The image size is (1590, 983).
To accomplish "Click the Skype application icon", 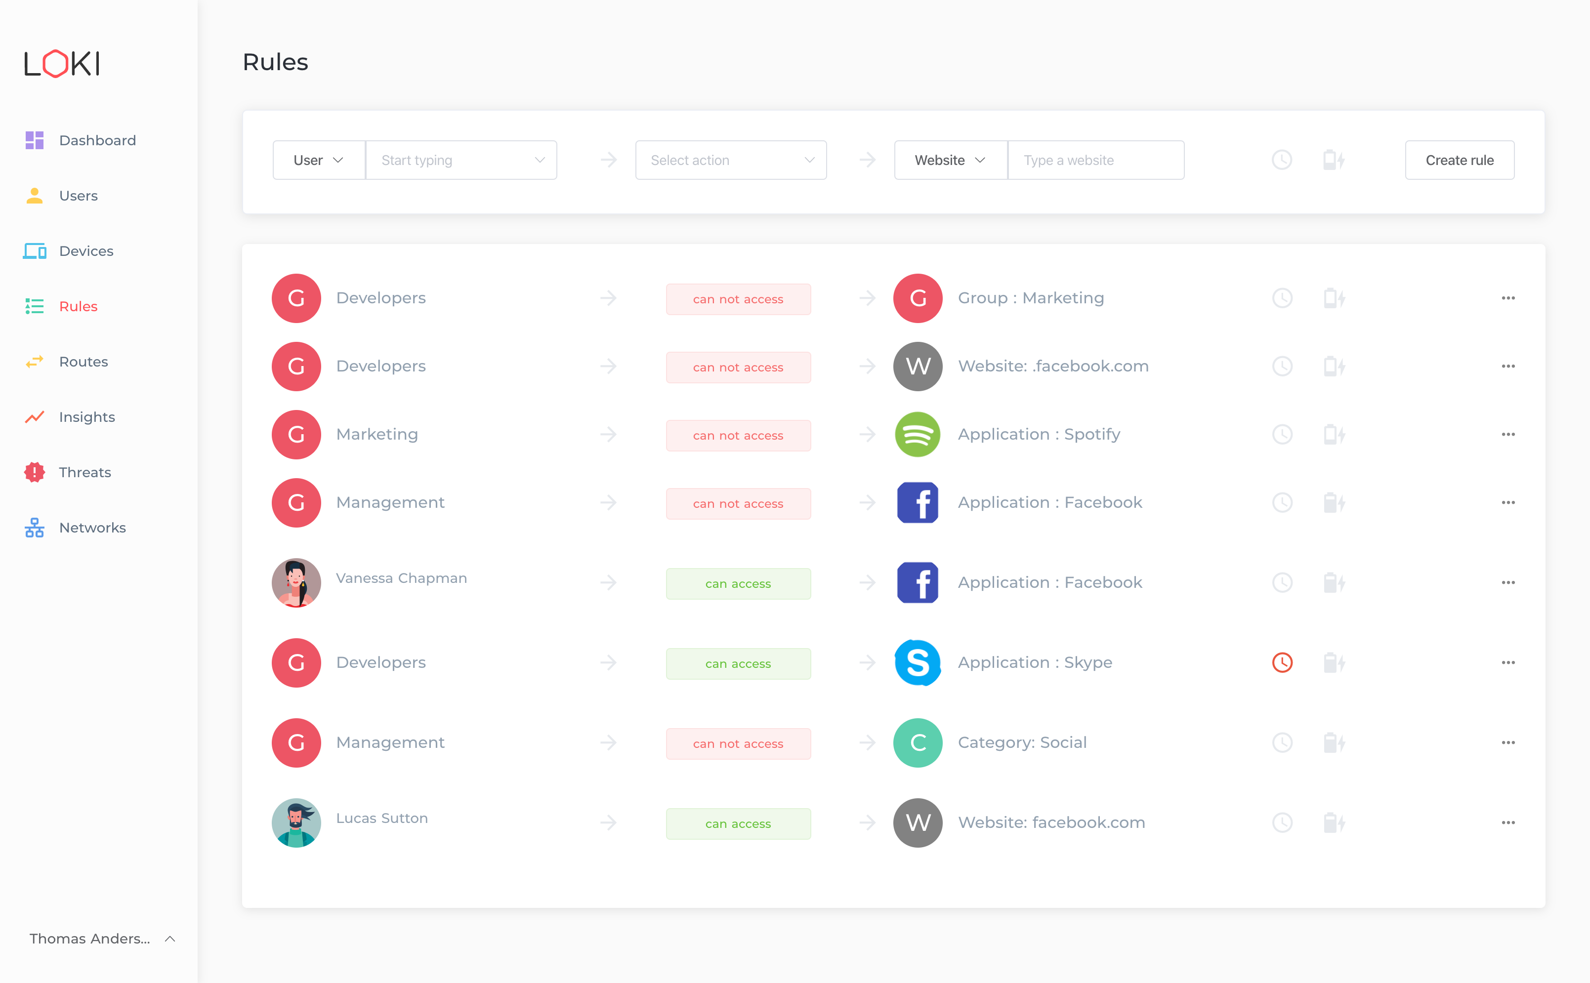I will 918,662.
